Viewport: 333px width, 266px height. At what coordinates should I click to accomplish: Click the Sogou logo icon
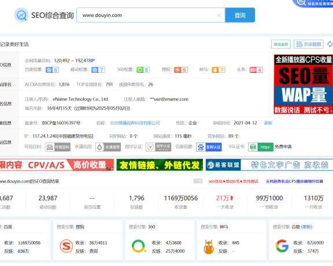click(66, 246)
